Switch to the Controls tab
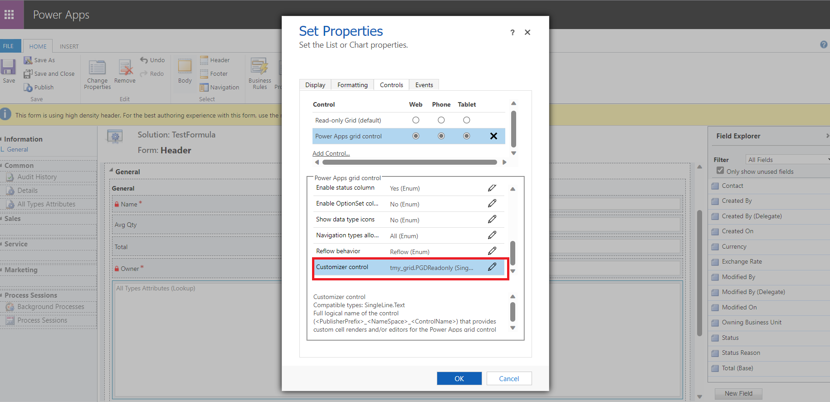The width and height of the screenshot is (830, 402). pyautogui.click(x=391, y=85)
